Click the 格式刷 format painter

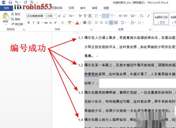(17, 24)
